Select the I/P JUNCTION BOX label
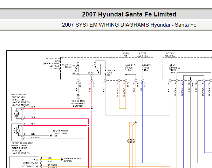This screenshot has height=168, width=212. 53,60
